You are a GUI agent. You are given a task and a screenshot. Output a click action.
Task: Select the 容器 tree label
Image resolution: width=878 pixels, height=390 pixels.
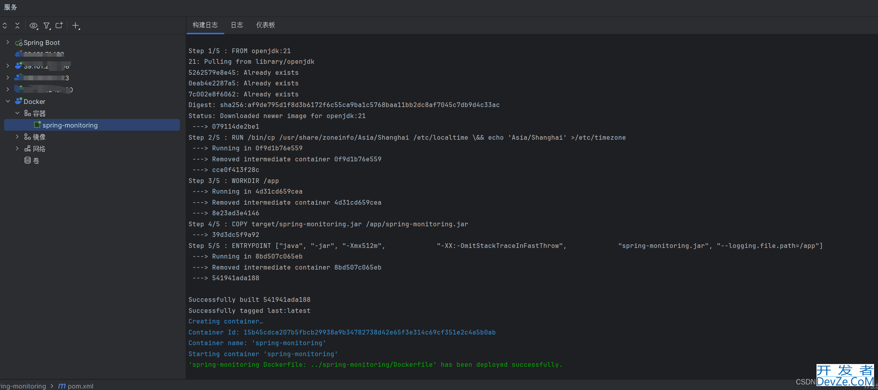click(x=39, y=113)
